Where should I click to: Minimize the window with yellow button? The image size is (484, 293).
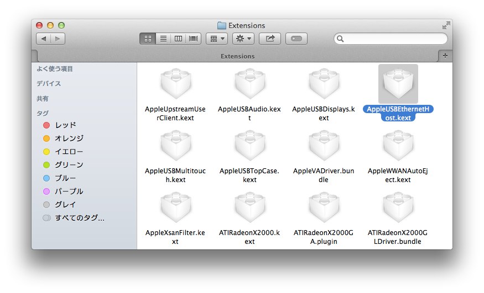point(50,25)
